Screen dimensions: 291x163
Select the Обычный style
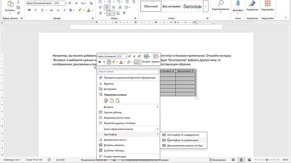tap(151, 6)
